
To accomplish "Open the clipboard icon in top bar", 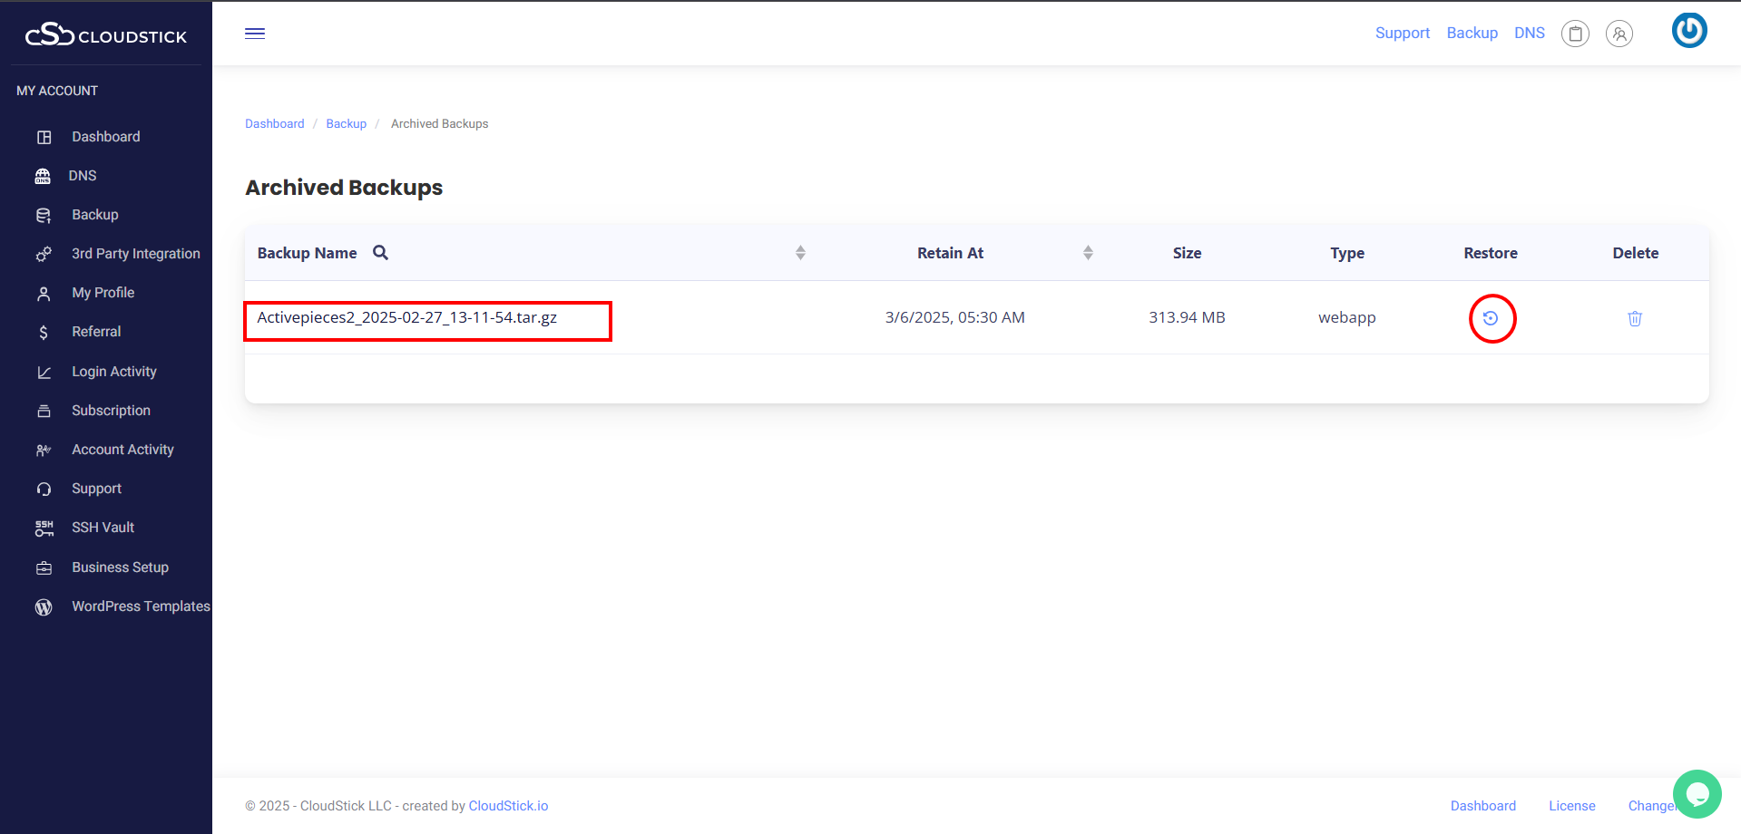I will (1575, 34).
